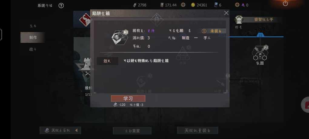Tap the power icon at top right
The image size is (309, 139).
(285, 3)
